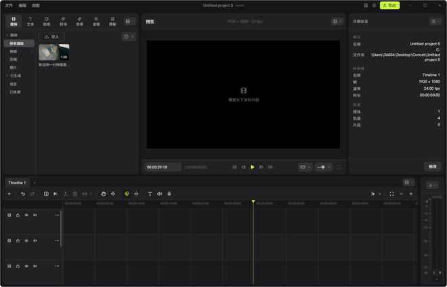Click the delete trash icon in timeline toolbar
This screenshot has height=287, width=447.
click(x=75, y=194)
